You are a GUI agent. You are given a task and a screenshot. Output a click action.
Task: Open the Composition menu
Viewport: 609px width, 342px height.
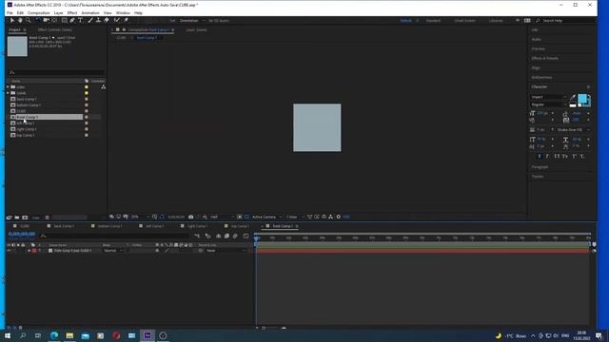click(x=39, y=12)
